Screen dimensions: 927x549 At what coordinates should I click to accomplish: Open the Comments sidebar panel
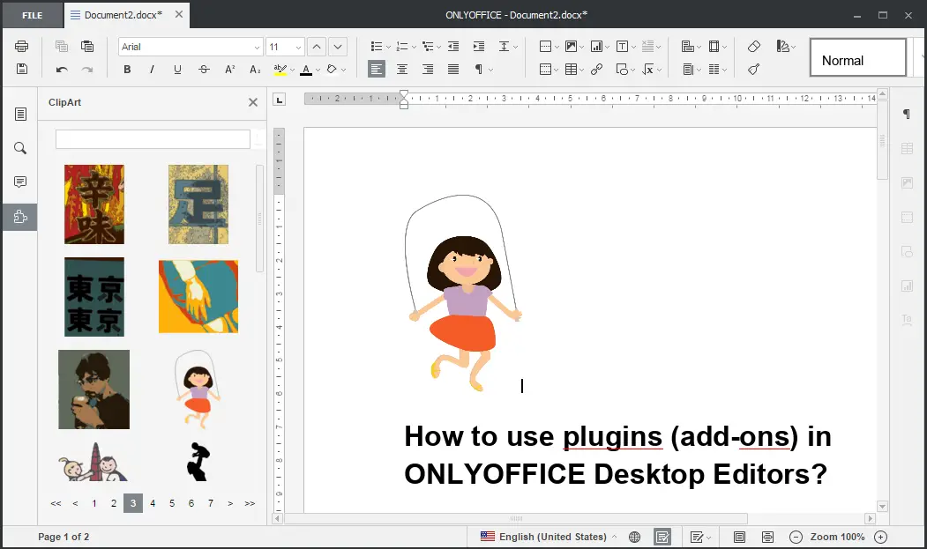pyautogui.click(x=20, y=182)
